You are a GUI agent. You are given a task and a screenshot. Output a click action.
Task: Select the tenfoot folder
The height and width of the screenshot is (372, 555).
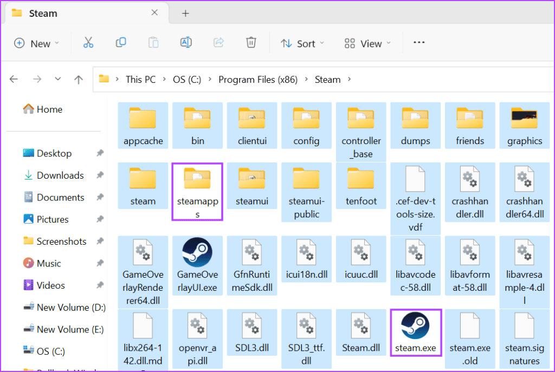pos(361,186)
